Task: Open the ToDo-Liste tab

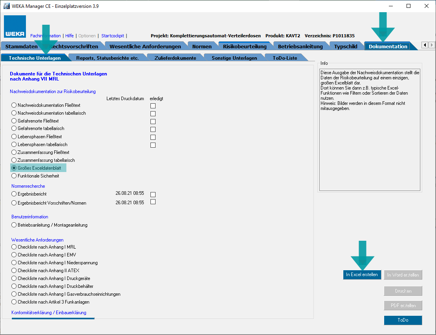Action: [x=285, y=58]
